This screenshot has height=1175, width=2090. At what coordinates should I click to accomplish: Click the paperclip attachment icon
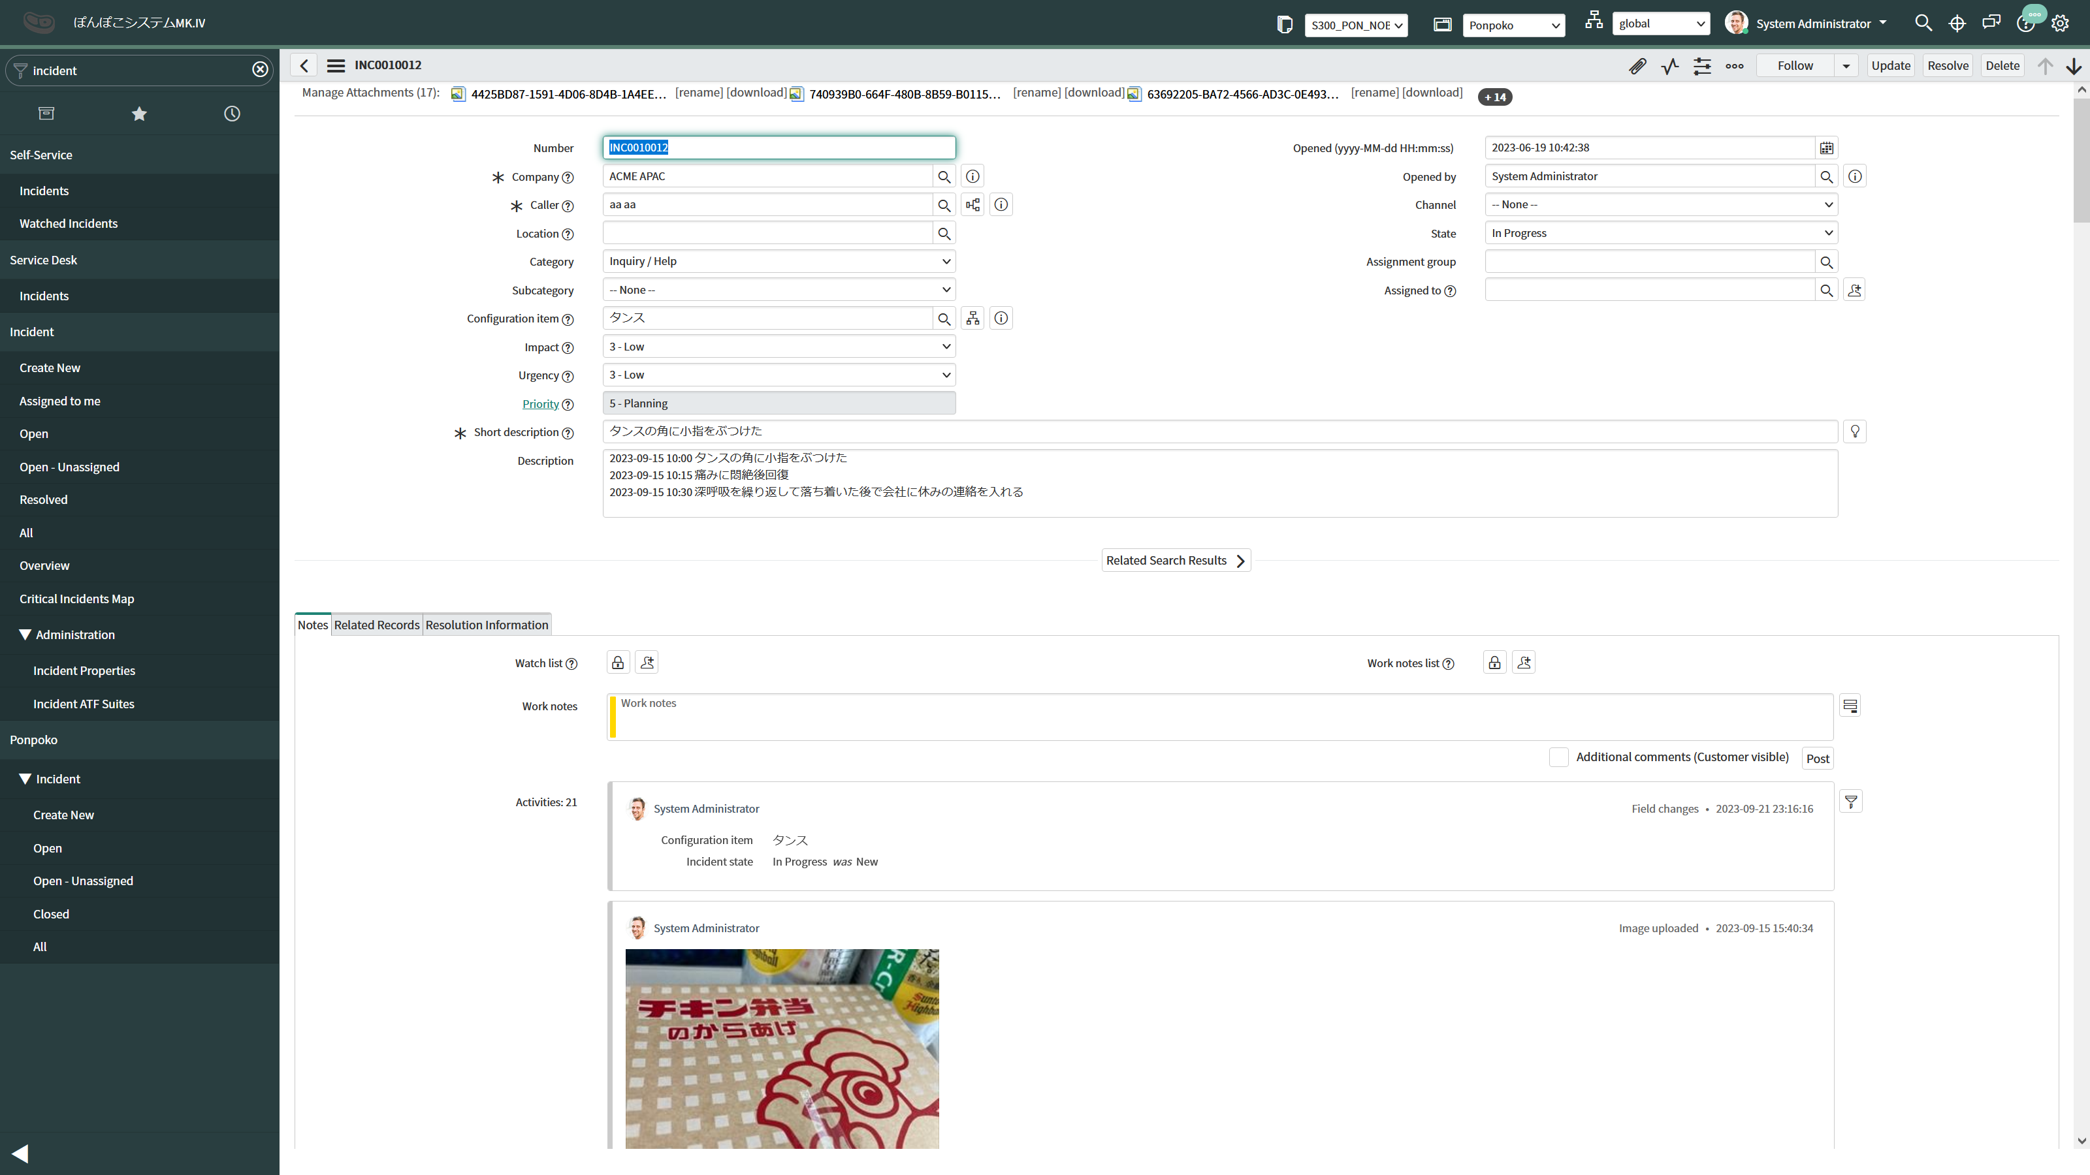click(1637, 66)
